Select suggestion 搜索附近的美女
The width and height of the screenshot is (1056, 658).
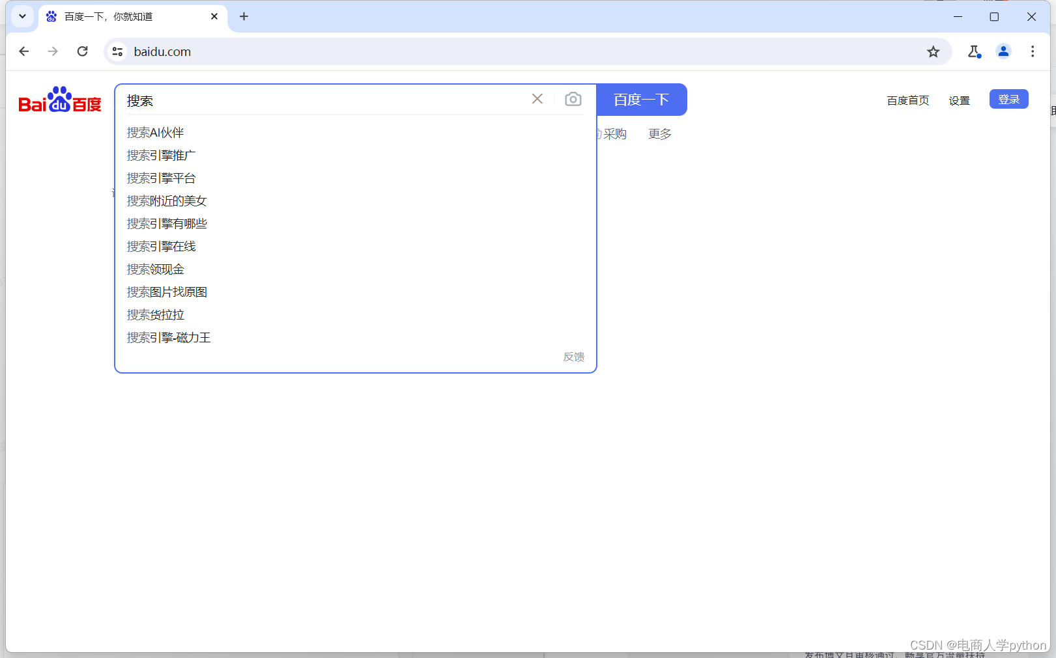[356, 201]
